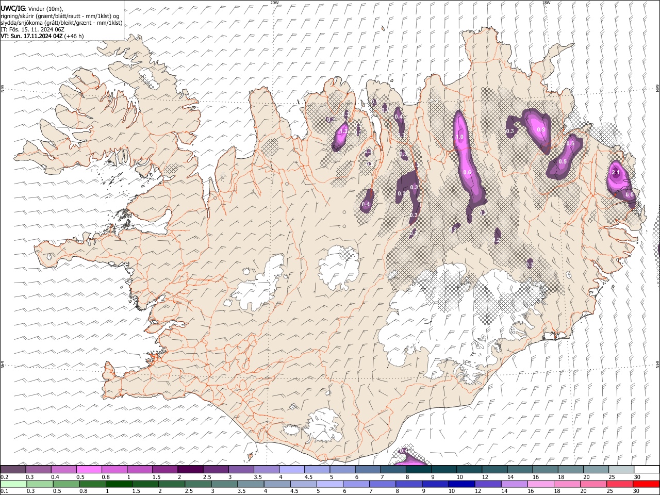Screen dimensions: 660x495
Task: Choose the light lavender 4 snow legend swatch
Action: (292, 469)
